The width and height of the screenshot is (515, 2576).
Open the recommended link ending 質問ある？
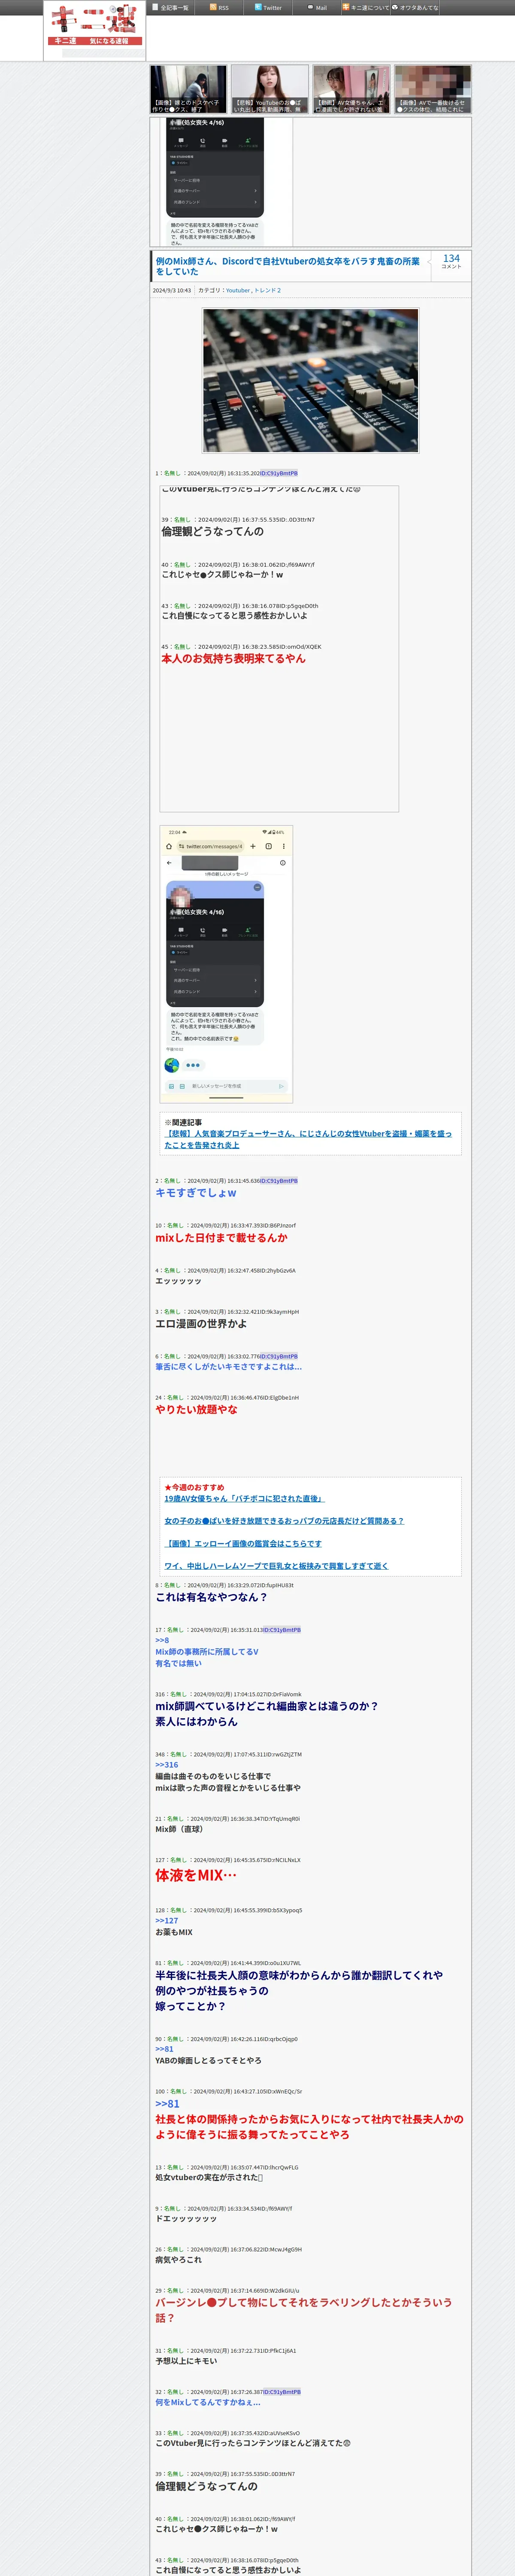pyautogui.click(x=284, y=1521)
